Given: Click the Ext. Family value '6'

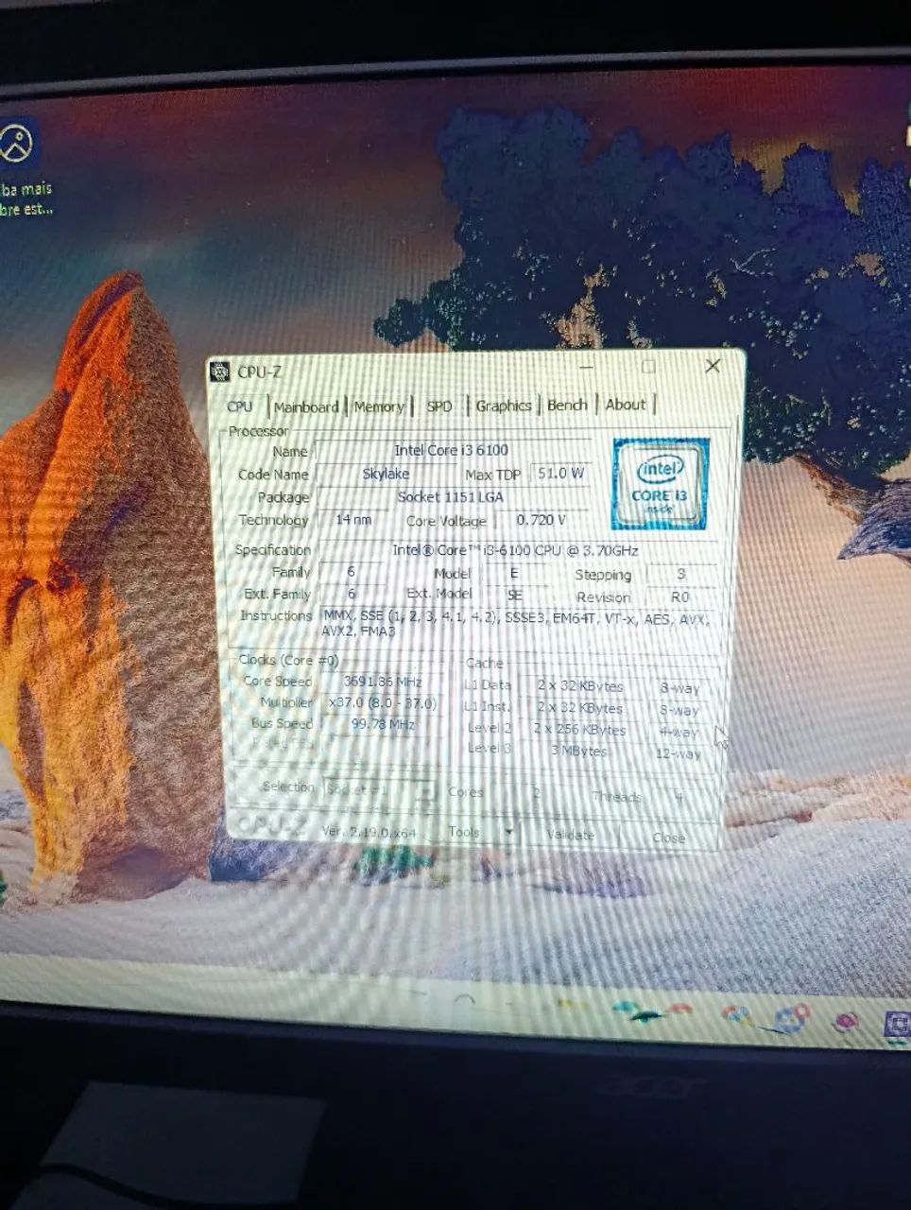Looking at the screenshot, I should [352, 594].
